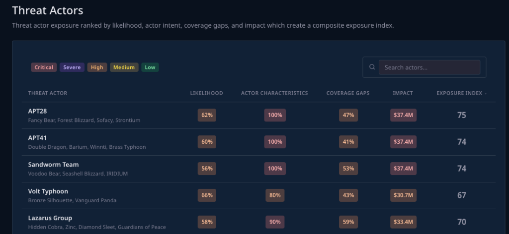This screenshot has width=509, height=234.
Task: Open the APT28 threat actor row
Action: (258, 115)
